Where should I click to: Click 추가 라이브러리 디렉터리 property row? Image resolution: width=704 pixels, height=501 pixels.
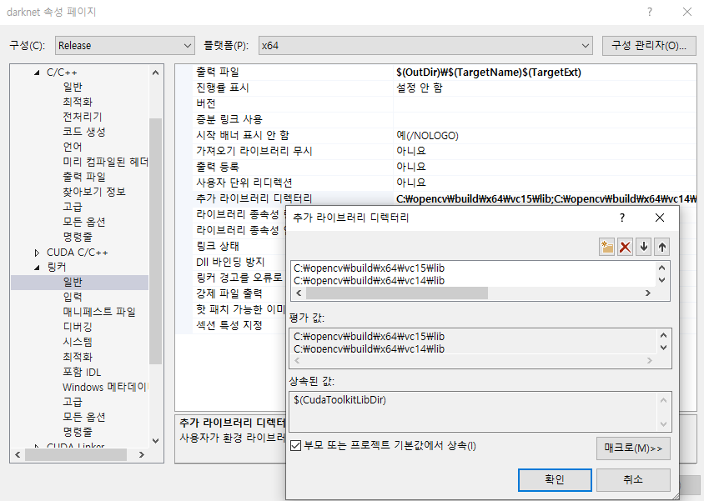(435, 198)
